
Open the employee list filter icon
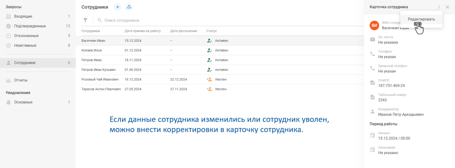(x=85, y=20)
